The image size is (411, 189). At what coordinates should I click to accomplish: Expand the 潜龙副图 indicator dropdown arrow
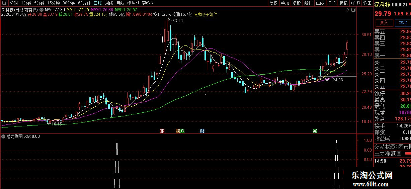(3, 136)
